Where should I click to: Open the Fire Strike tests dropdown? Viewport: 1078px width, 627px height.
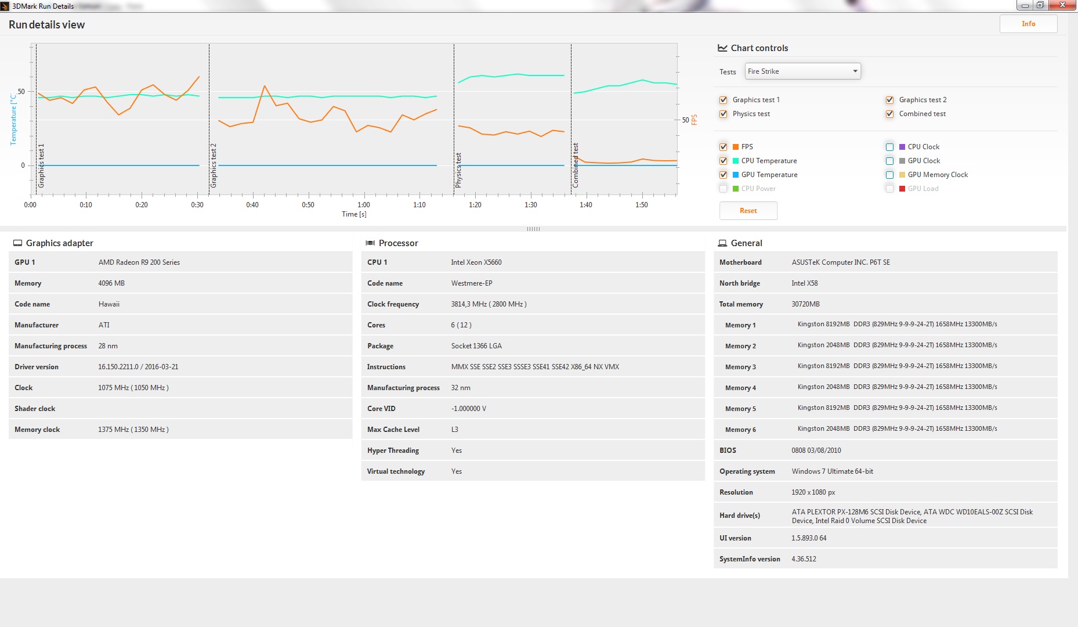802,71
